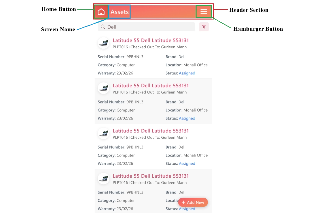Tap the Home icon in the header

(101, 12)
